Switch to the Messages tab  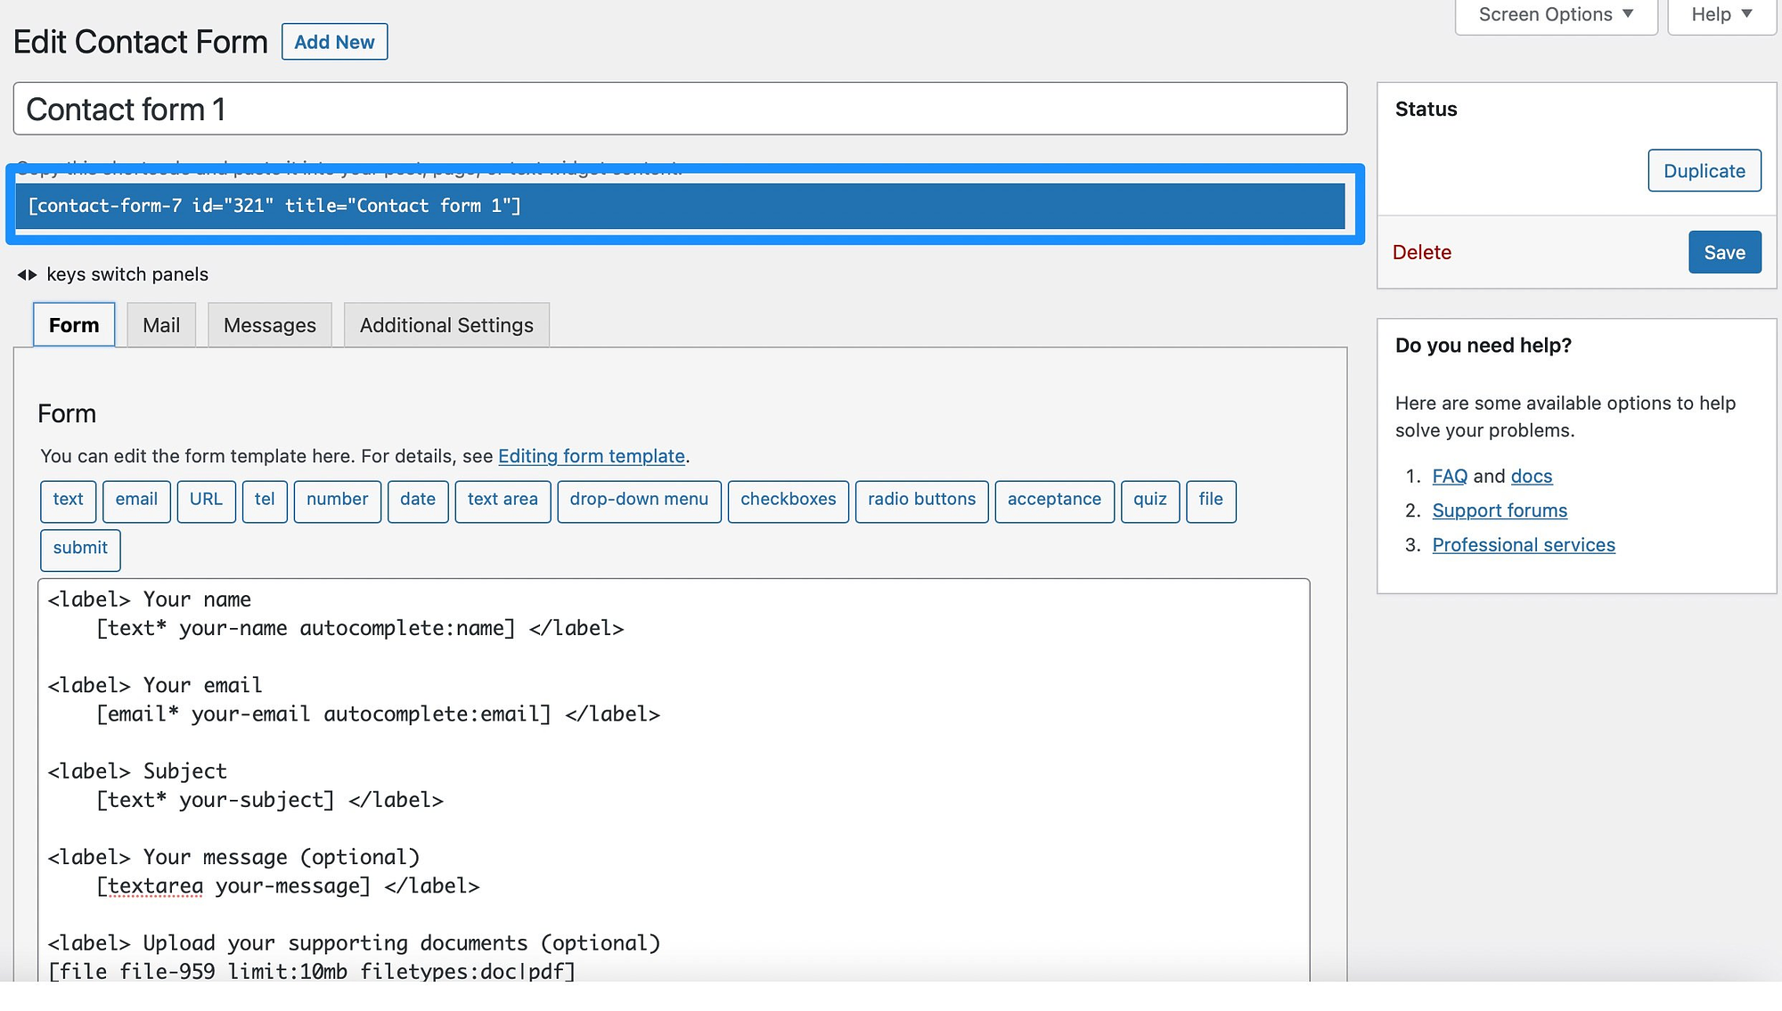[x=269, y=324]
